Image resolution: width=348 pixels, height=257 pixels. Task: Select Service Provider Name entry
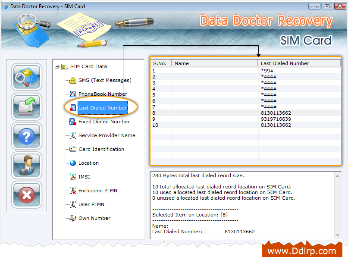coord(107,135)
